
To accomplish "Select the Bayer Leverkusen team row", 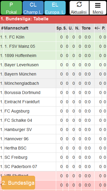I will pyautogui.click(x=53, y=65).
